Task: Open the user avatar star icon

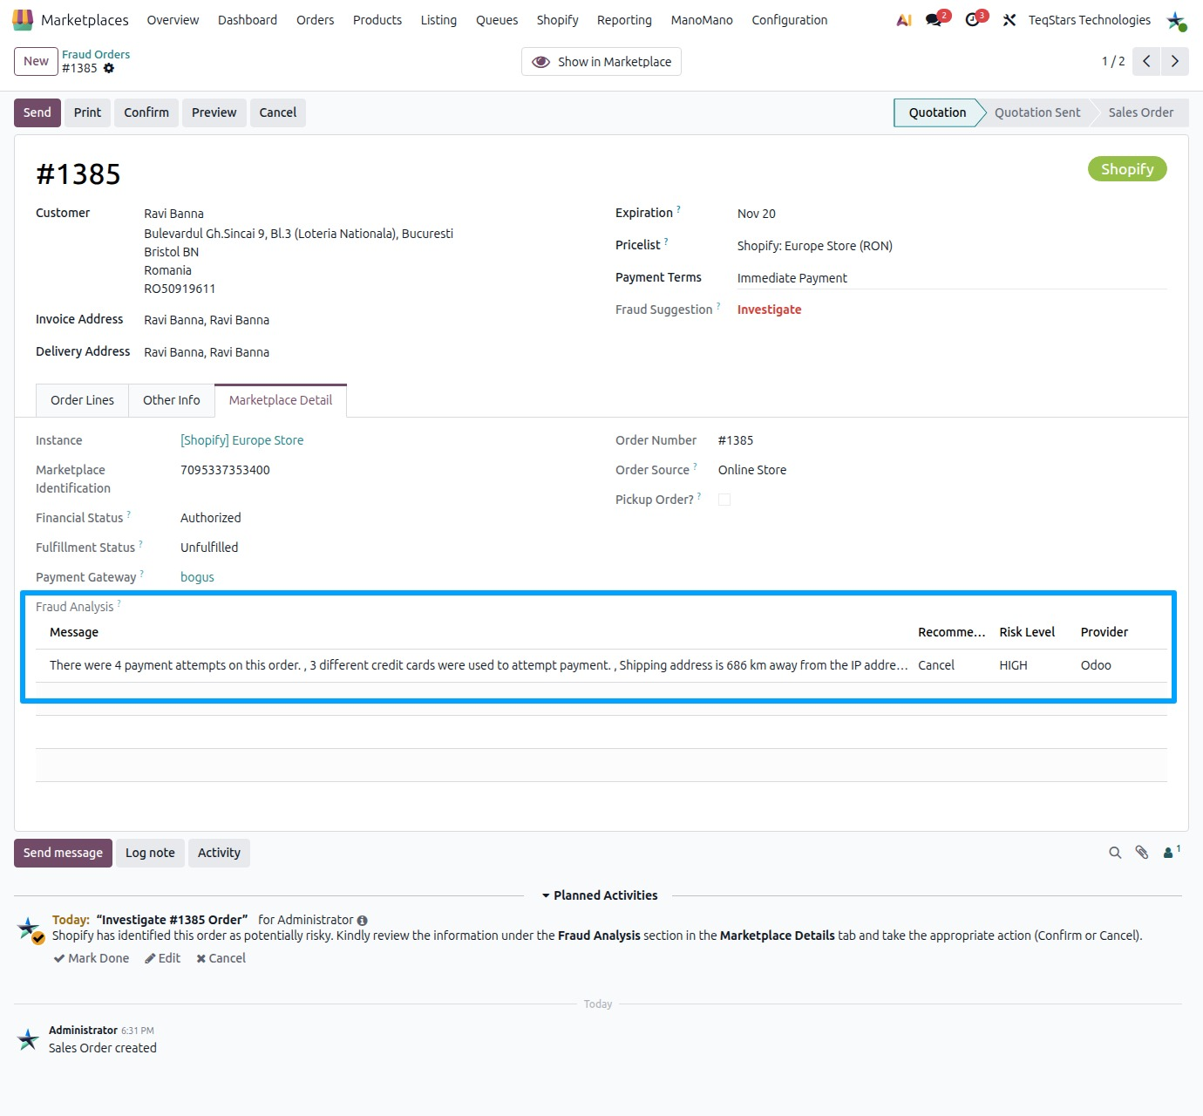Action: pos(1176,20)
